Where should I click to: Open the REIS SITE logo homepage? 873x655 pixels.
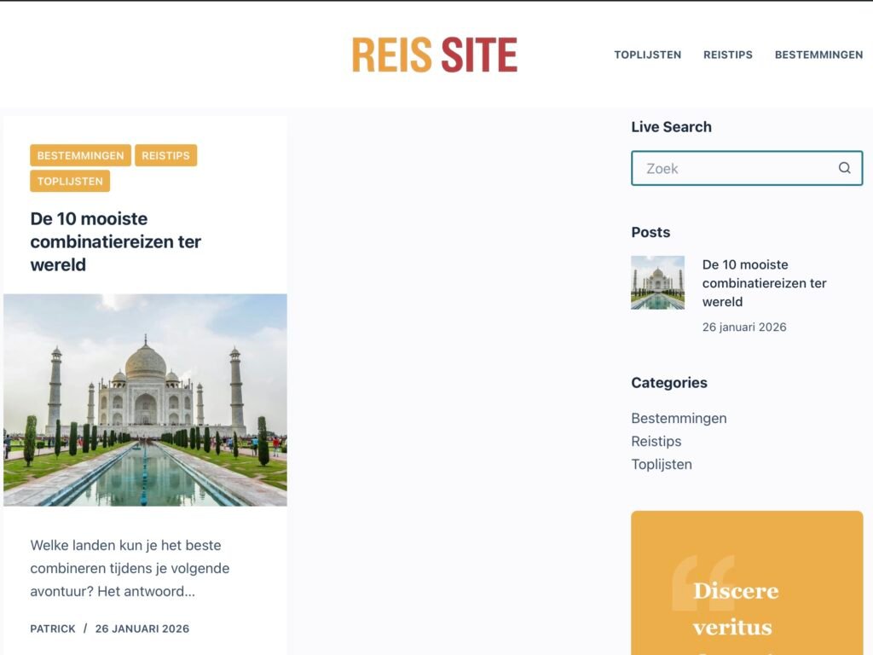435,55
